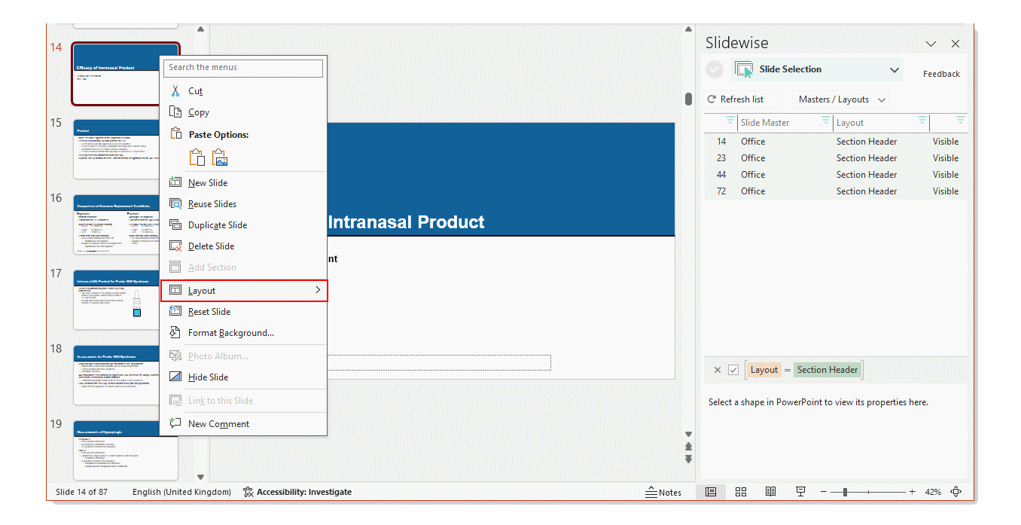Screen dimensions: 1021x525
Task: Toggle the Slidewise filter checkbox
Action: 733,369
